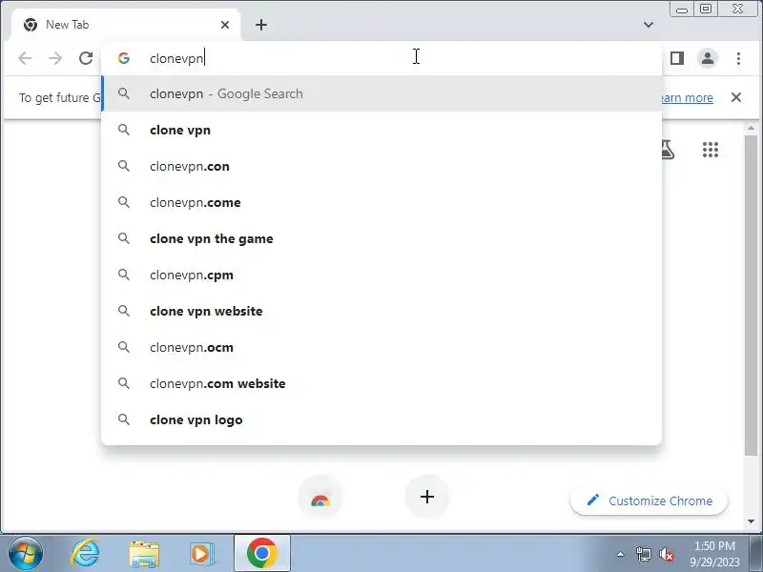The image size is (763, 572).
Task: Click the network tray icon
Action: tap(643, 554)
